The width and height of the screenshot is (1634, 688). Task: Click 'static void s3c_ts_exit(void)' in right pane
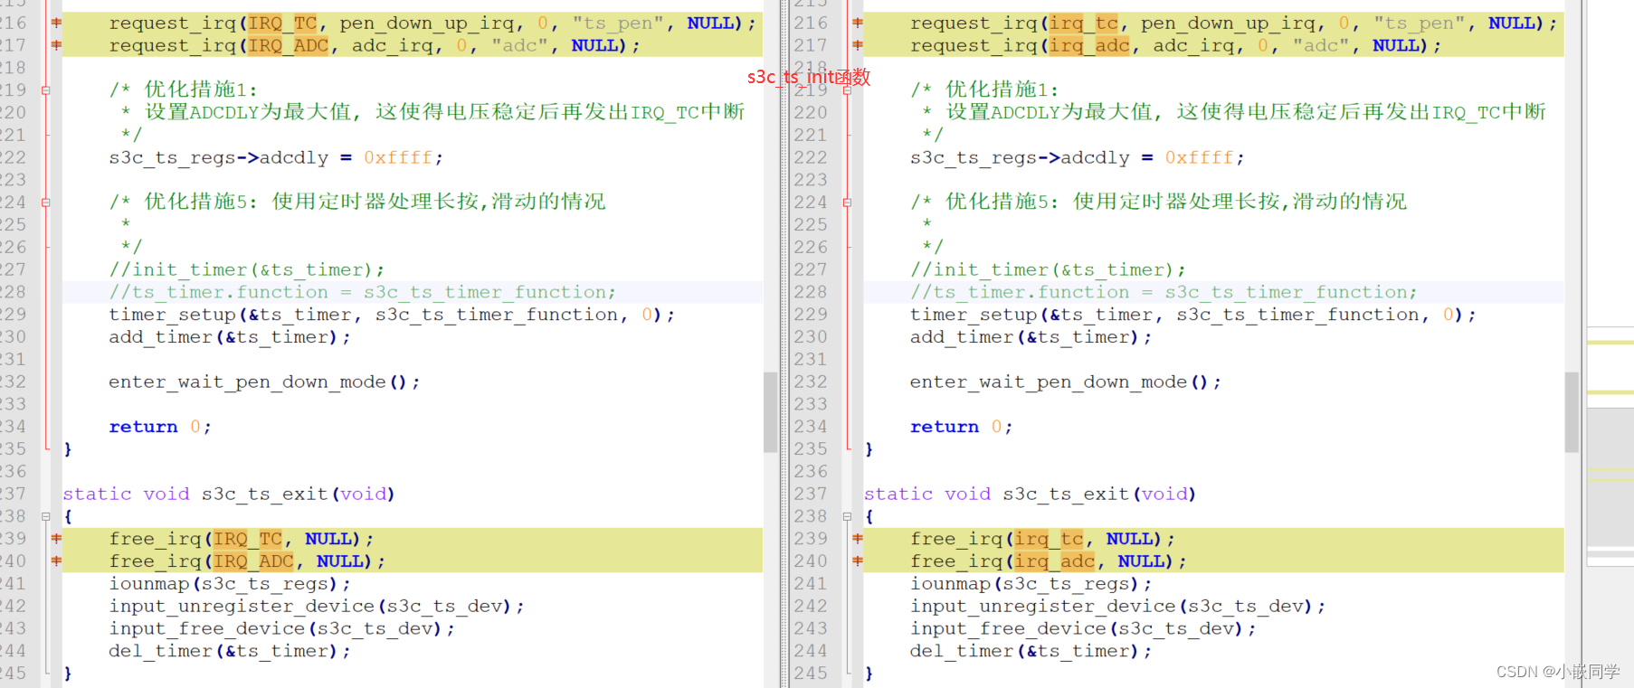tap(1031, 494)
